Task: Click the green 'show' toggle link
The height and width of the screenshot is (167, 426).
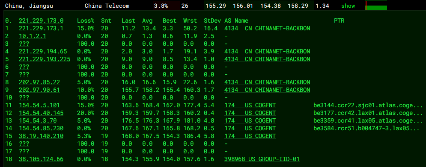Action: coord(348,6)
